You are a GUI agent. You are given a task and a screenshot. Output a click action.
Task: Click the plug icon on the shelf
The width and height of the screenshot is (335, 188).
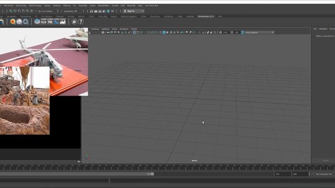[x=74, y=21]
